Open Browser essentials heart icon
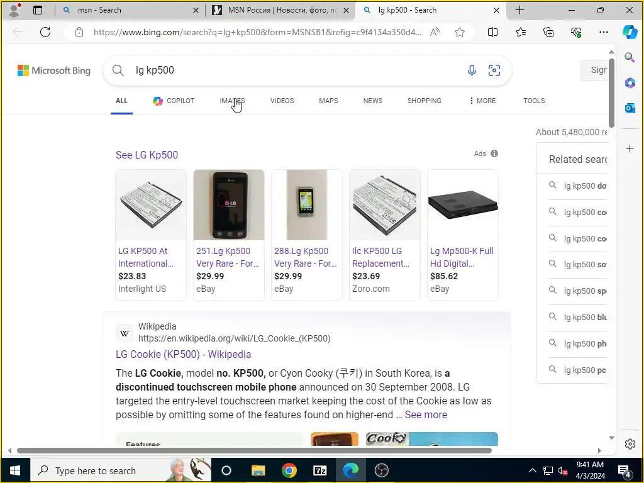Image resolution: width=644 pixels, height=483 pixels. click(x=576, y=32)
